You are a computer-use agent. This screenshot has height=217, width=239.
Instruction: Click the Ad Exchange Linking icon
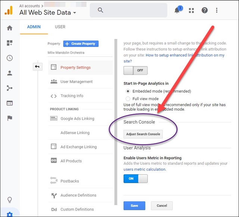coord(53,147)
